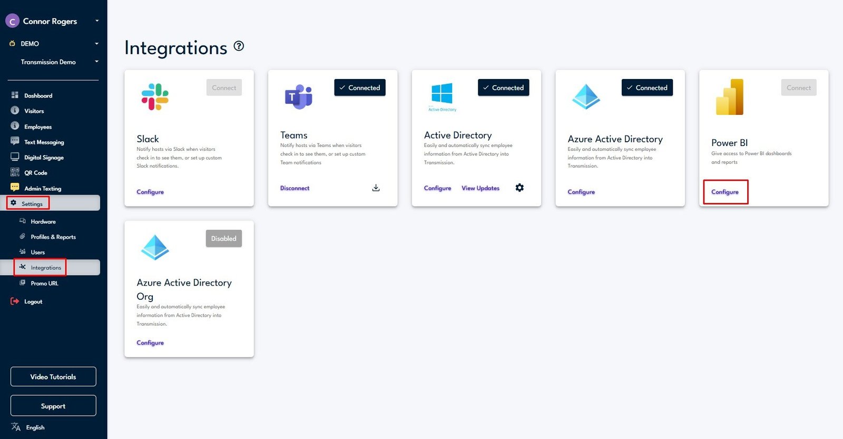Select the Promo URL submenu
Screen dimensions: 843x439
45,283
